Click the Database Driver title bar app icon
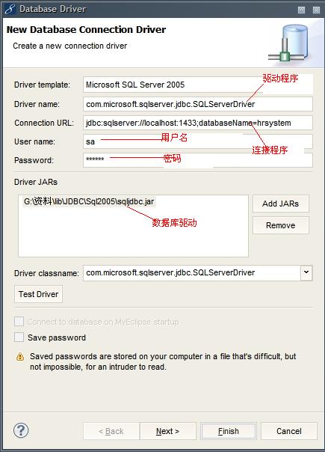This screenshot has width=325, height=452. tap(10, 9)
